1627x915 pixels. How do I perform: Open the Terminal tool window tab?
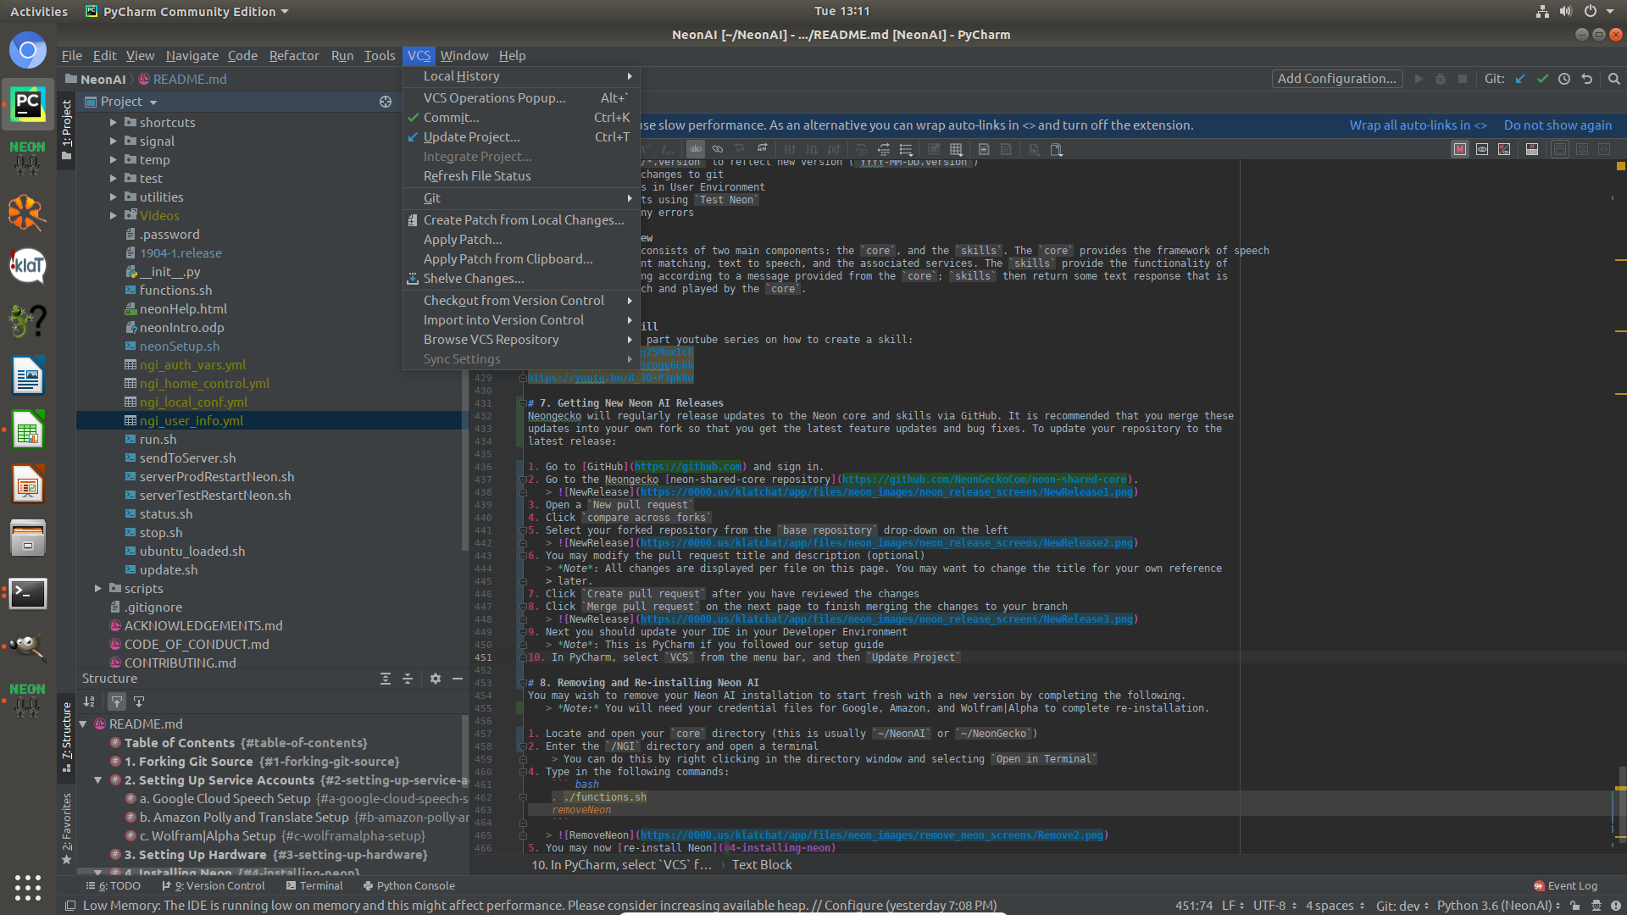pyautogui.click(x=314, y=885)
